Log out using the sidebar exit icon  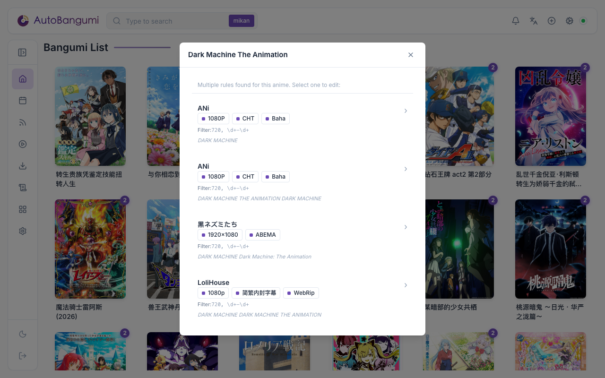pos(23,356)
